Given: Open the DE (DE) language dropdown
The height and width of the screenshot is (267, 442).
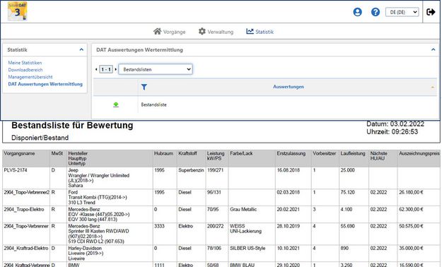Looking at the screenshot, I should click(x=402, y=12).
